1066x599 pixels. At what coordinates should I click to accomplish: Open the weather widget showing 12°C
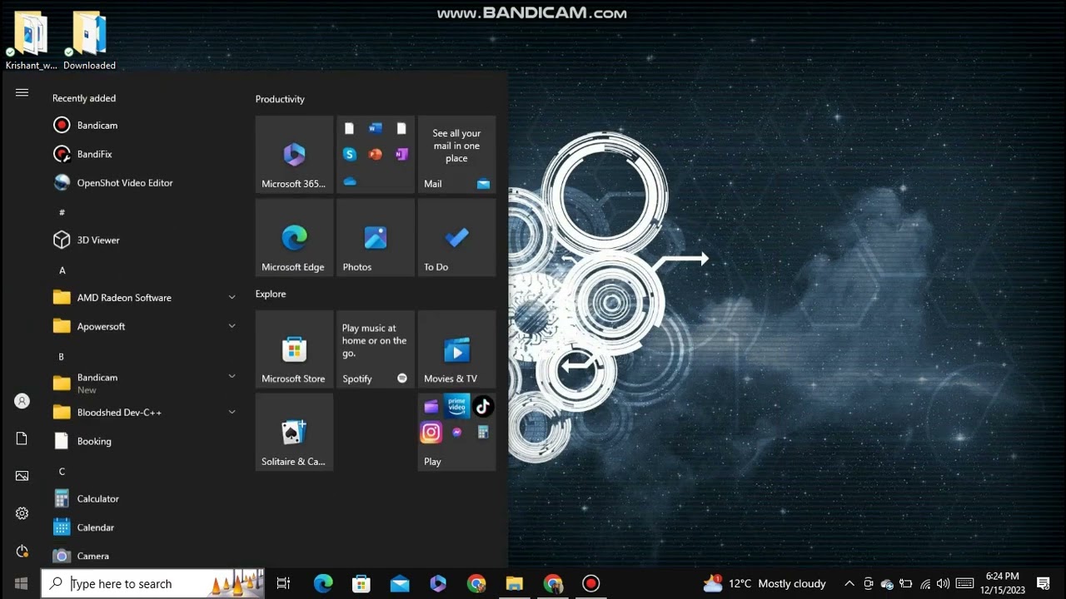(765, 583)
